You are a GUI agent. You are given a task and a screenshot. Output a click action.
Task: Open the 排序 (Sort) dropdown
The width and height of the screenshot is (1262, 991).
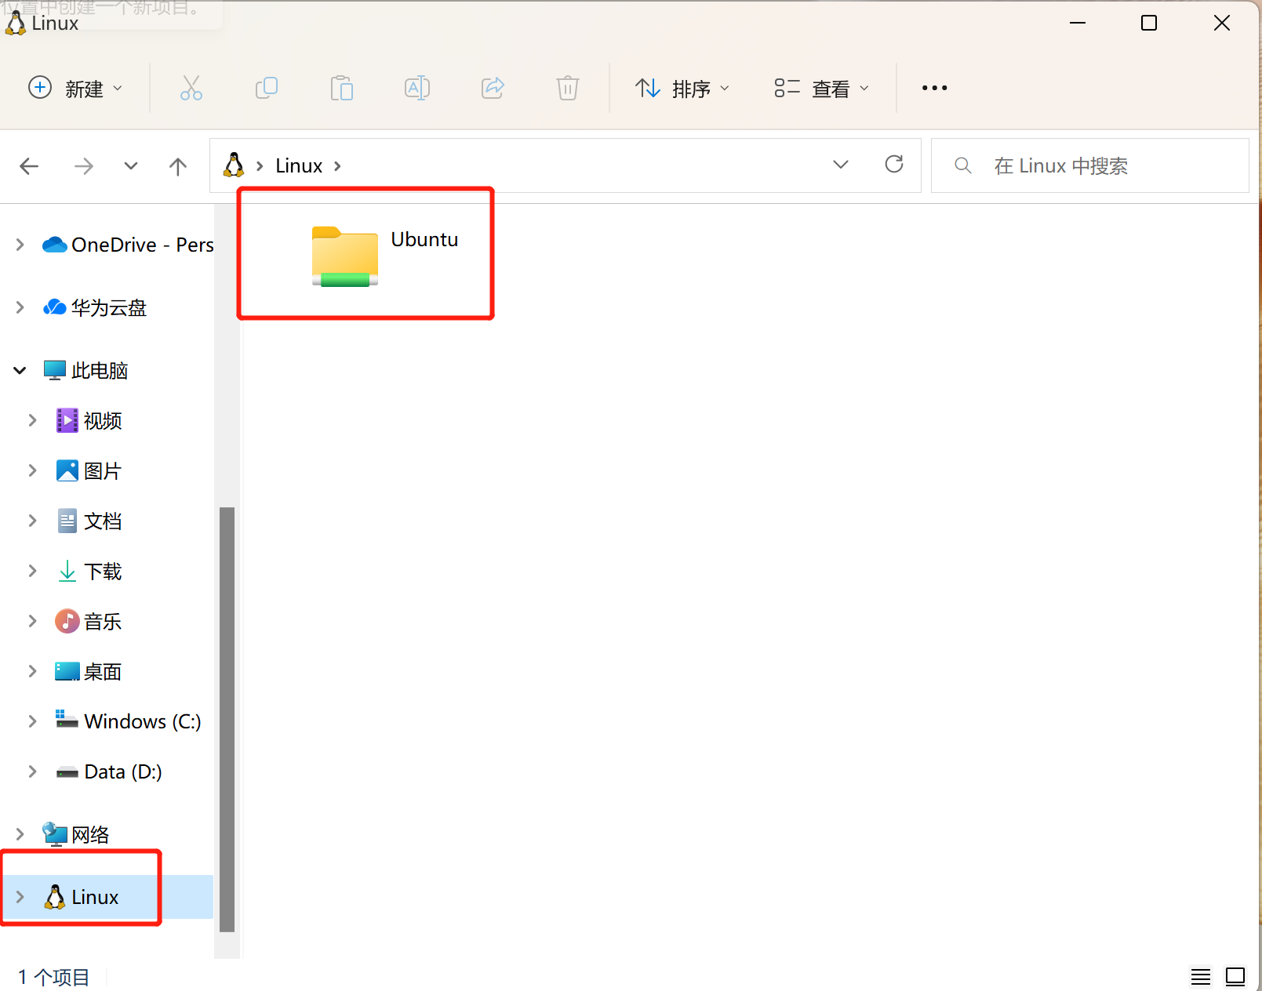[x=682, y=88]
